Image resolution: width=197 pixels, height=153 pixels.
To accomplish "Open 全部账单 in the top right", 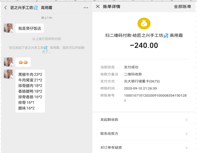I will [x=182, y=6].
